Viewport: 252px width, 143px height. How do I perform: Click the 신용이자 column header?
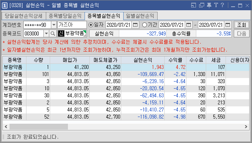[238, 60]
